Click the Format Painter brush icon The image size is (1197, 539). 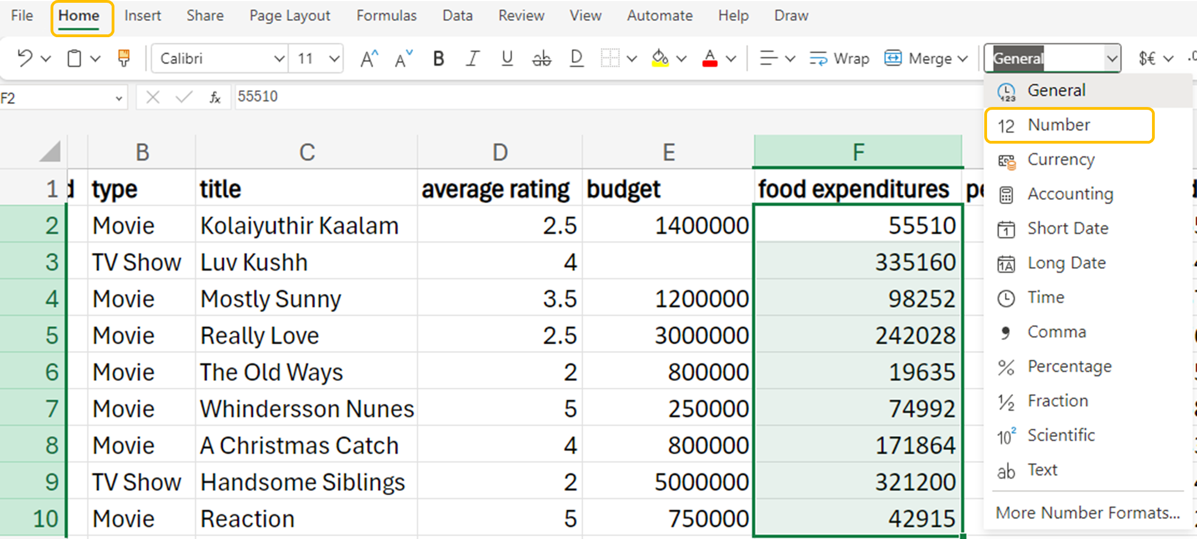point(123,58)
